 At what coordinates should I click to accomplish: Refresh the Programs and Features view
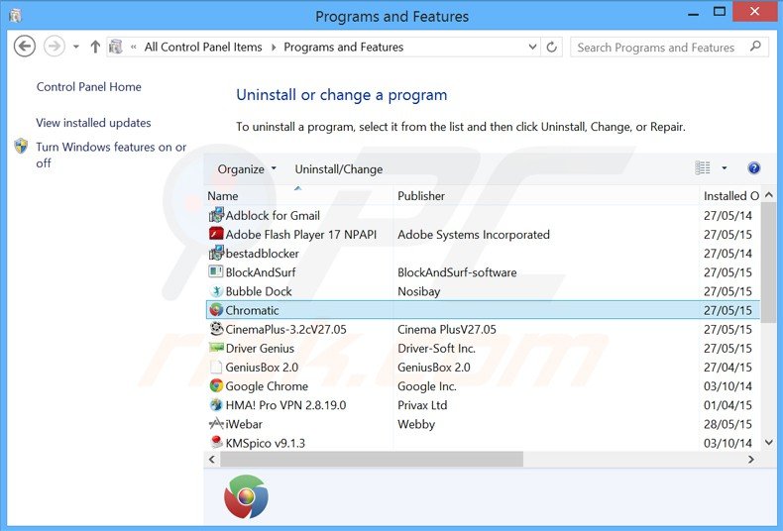[x=551, y=47]
